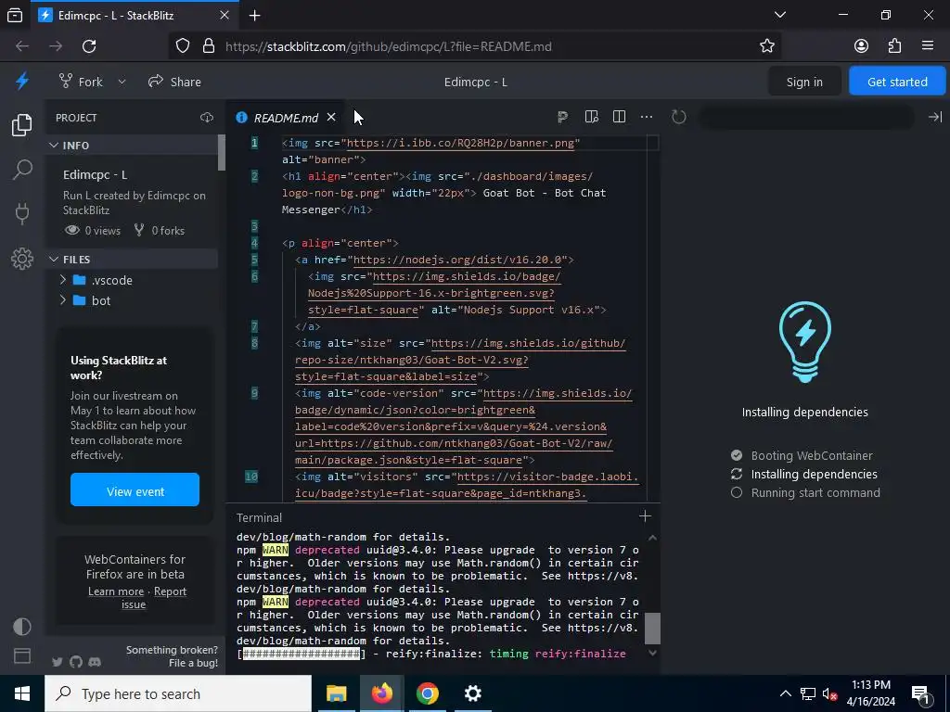Open File Explorer from taskbar
950x712 pixels.
coord(336,693)
